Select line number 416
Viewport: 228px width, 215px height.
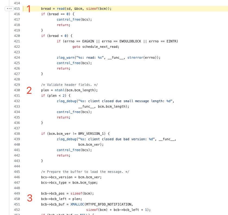click(17, 14)
